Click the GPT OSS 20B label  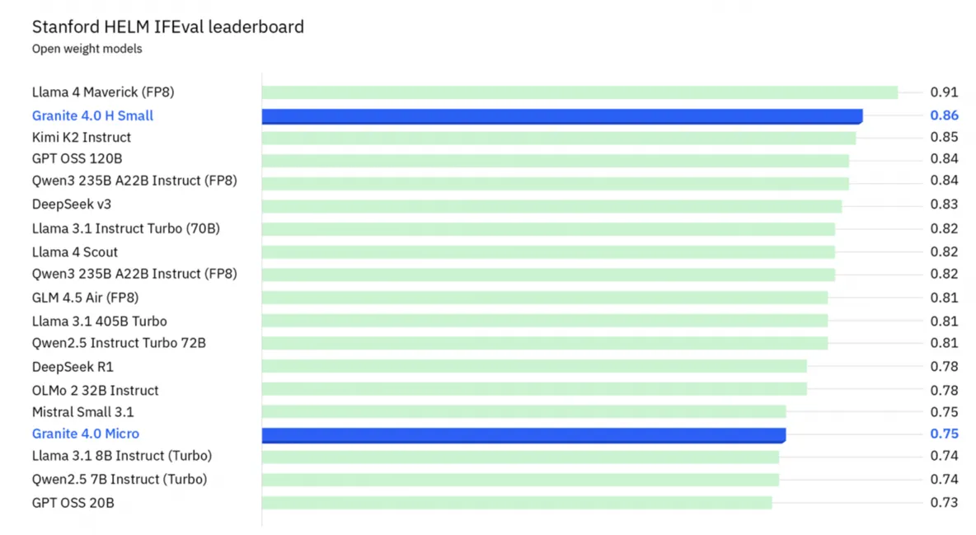click(73, 503)
